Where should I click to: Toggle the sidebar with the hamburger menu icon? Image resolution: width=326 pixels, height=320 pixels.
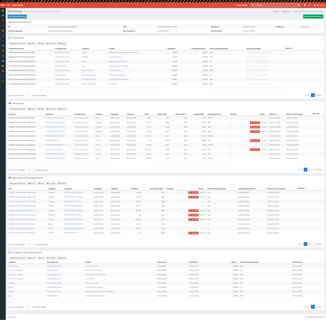tap(8, 5)
